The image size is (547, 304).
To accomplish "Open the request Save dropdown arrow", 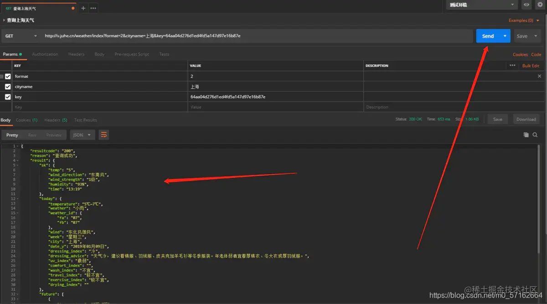I will 535,36.
